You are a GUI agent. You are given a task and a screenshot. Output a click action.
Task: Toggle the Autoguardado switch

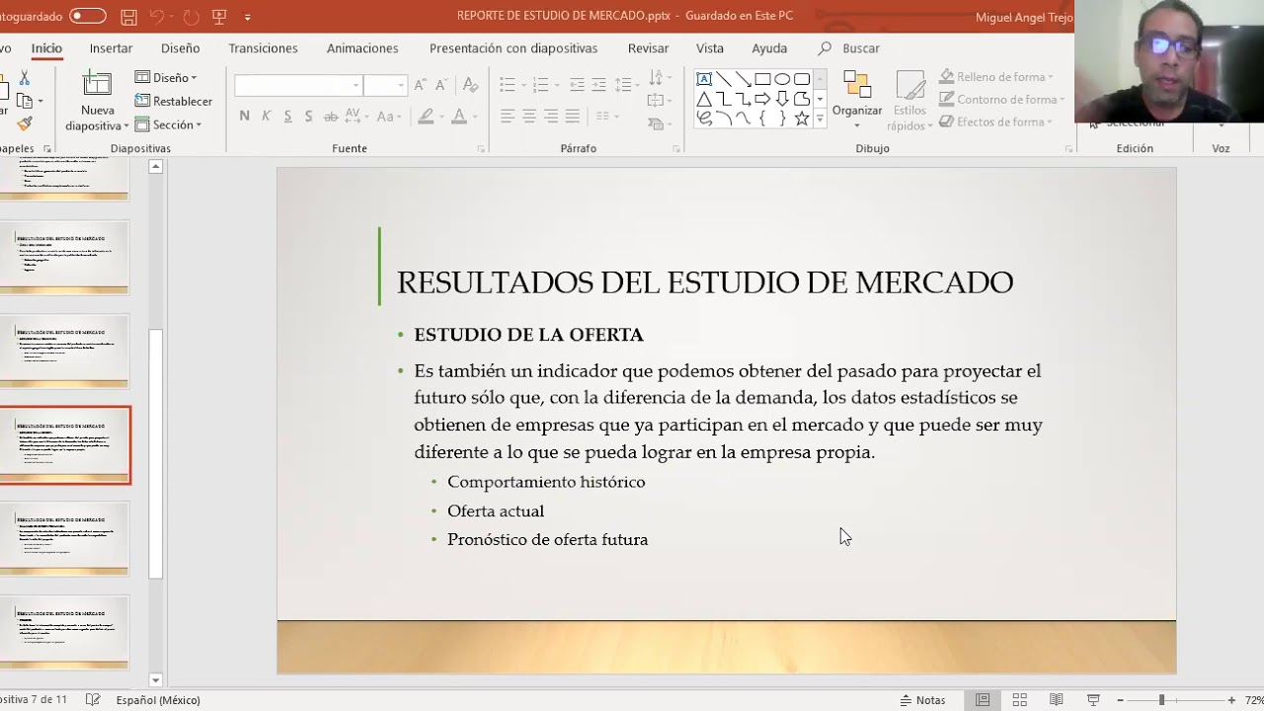tap(88, 16)
